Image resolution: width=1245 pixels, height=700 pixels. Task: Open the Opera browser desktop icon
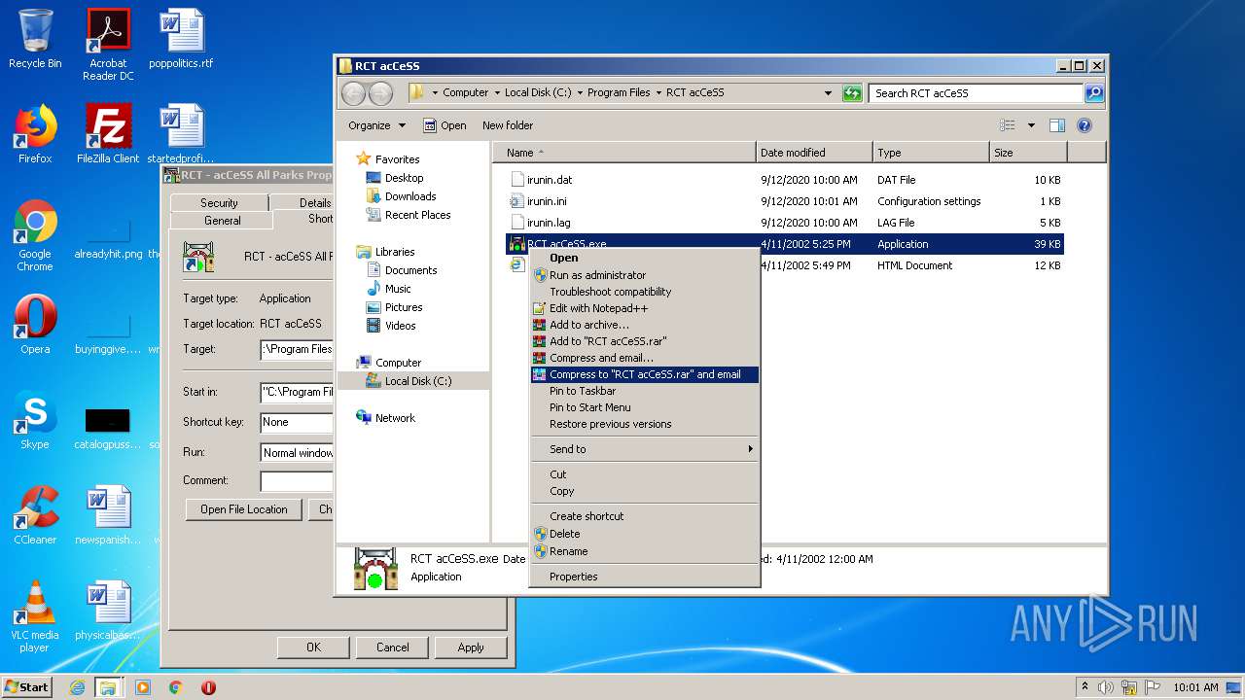click(x=35, y=325)
